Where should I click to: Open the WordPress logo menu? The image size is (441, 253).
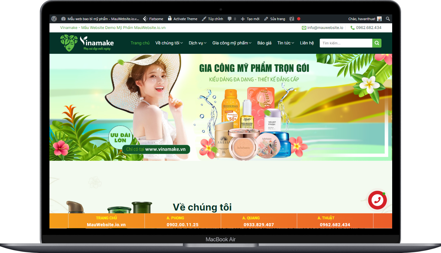54,19
